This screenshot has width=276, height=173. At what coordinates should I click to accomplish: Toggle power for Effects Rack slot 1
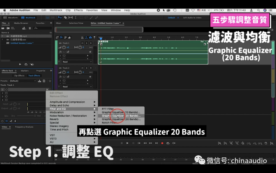pos(6,89)
